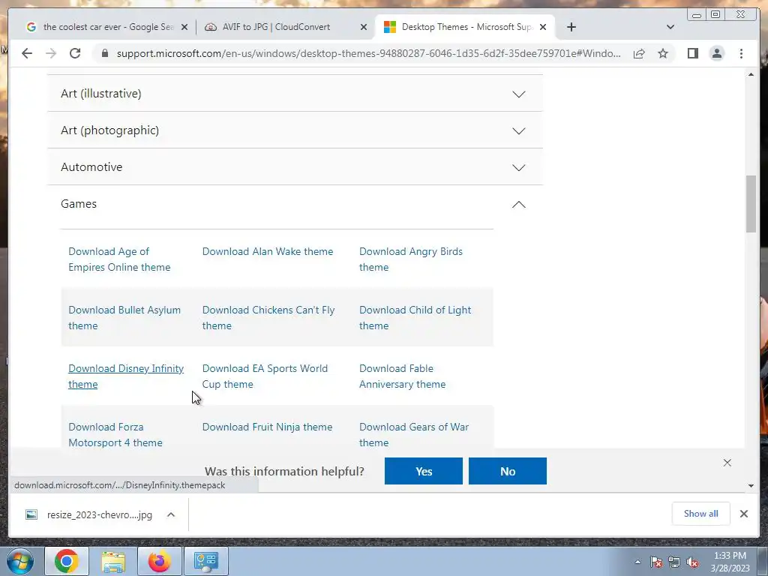Open options arrow for resize_2023-chevro download
This screenshot has height=576, width=768.
pyautogui.click(x=171, y=514)
